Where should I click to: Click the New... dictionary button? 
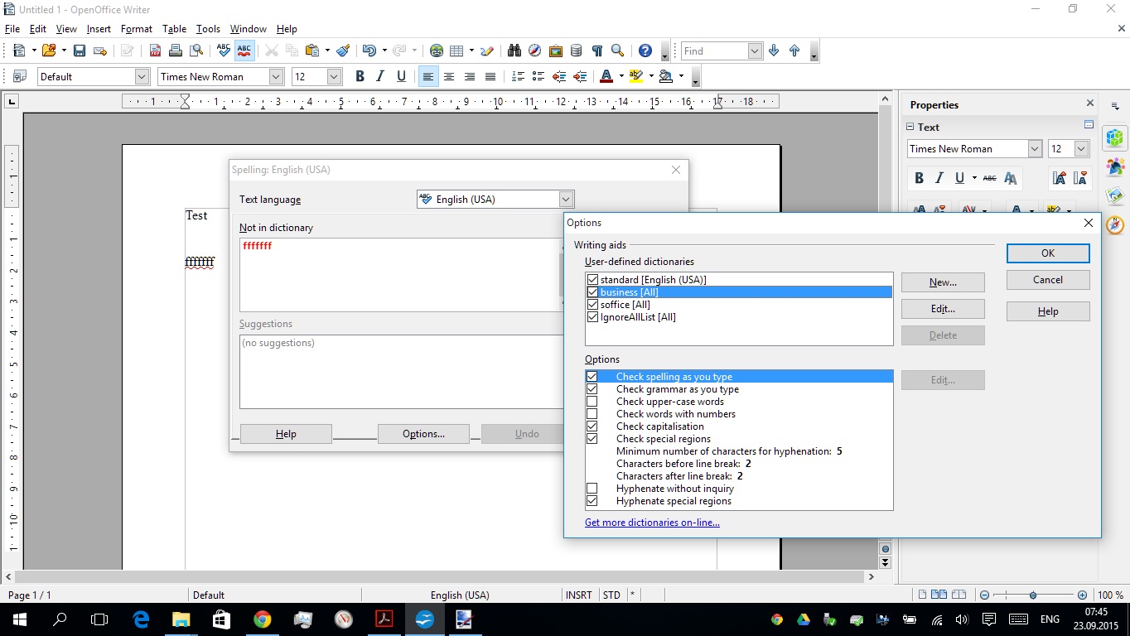[943, 282]
